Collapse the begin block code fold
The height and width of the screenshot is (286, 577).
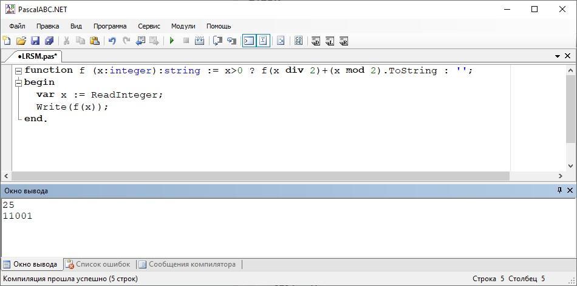[18, 83]
